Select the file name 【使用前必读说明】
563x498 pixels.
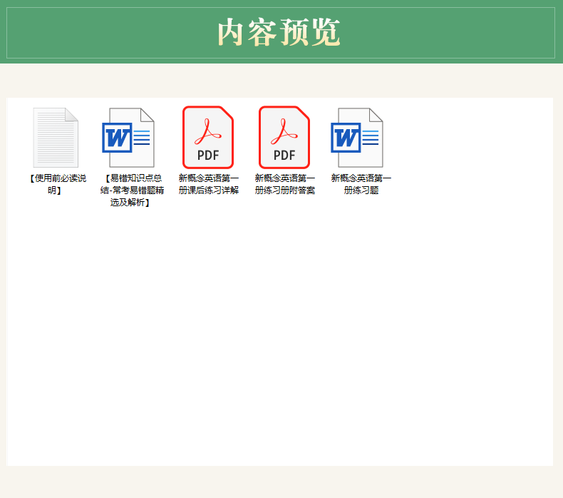[58, 184]
